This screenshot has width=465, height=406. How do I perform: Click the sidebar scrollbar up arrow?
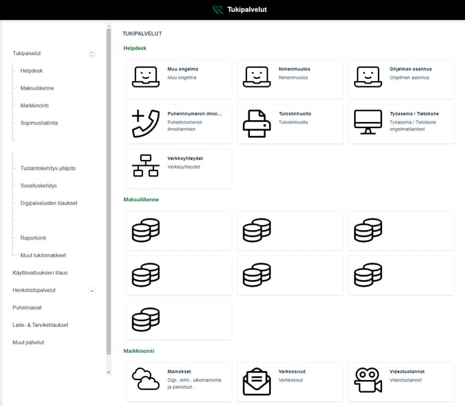(x=109, y=27)
